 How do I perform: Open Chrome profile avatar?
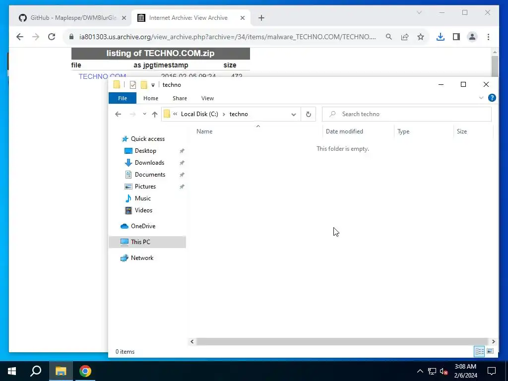point(472,37)
